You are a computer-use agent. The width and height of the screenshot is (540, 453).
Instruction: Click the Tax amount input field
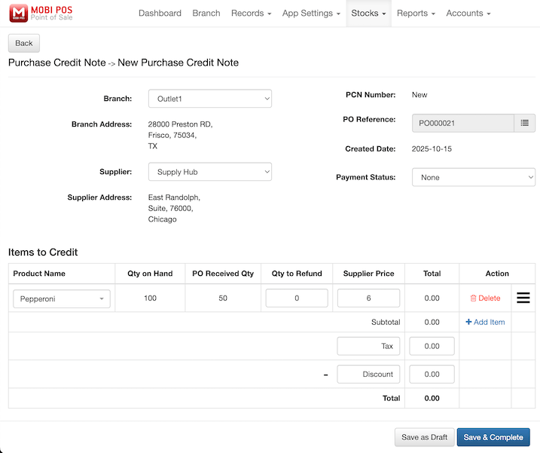click(x=432, y=346)
